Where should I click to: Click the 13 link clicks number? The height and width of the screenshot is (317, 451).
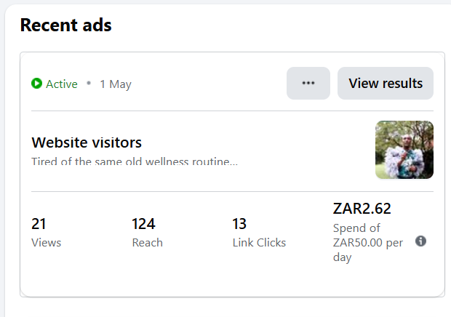tap(240, 224)
